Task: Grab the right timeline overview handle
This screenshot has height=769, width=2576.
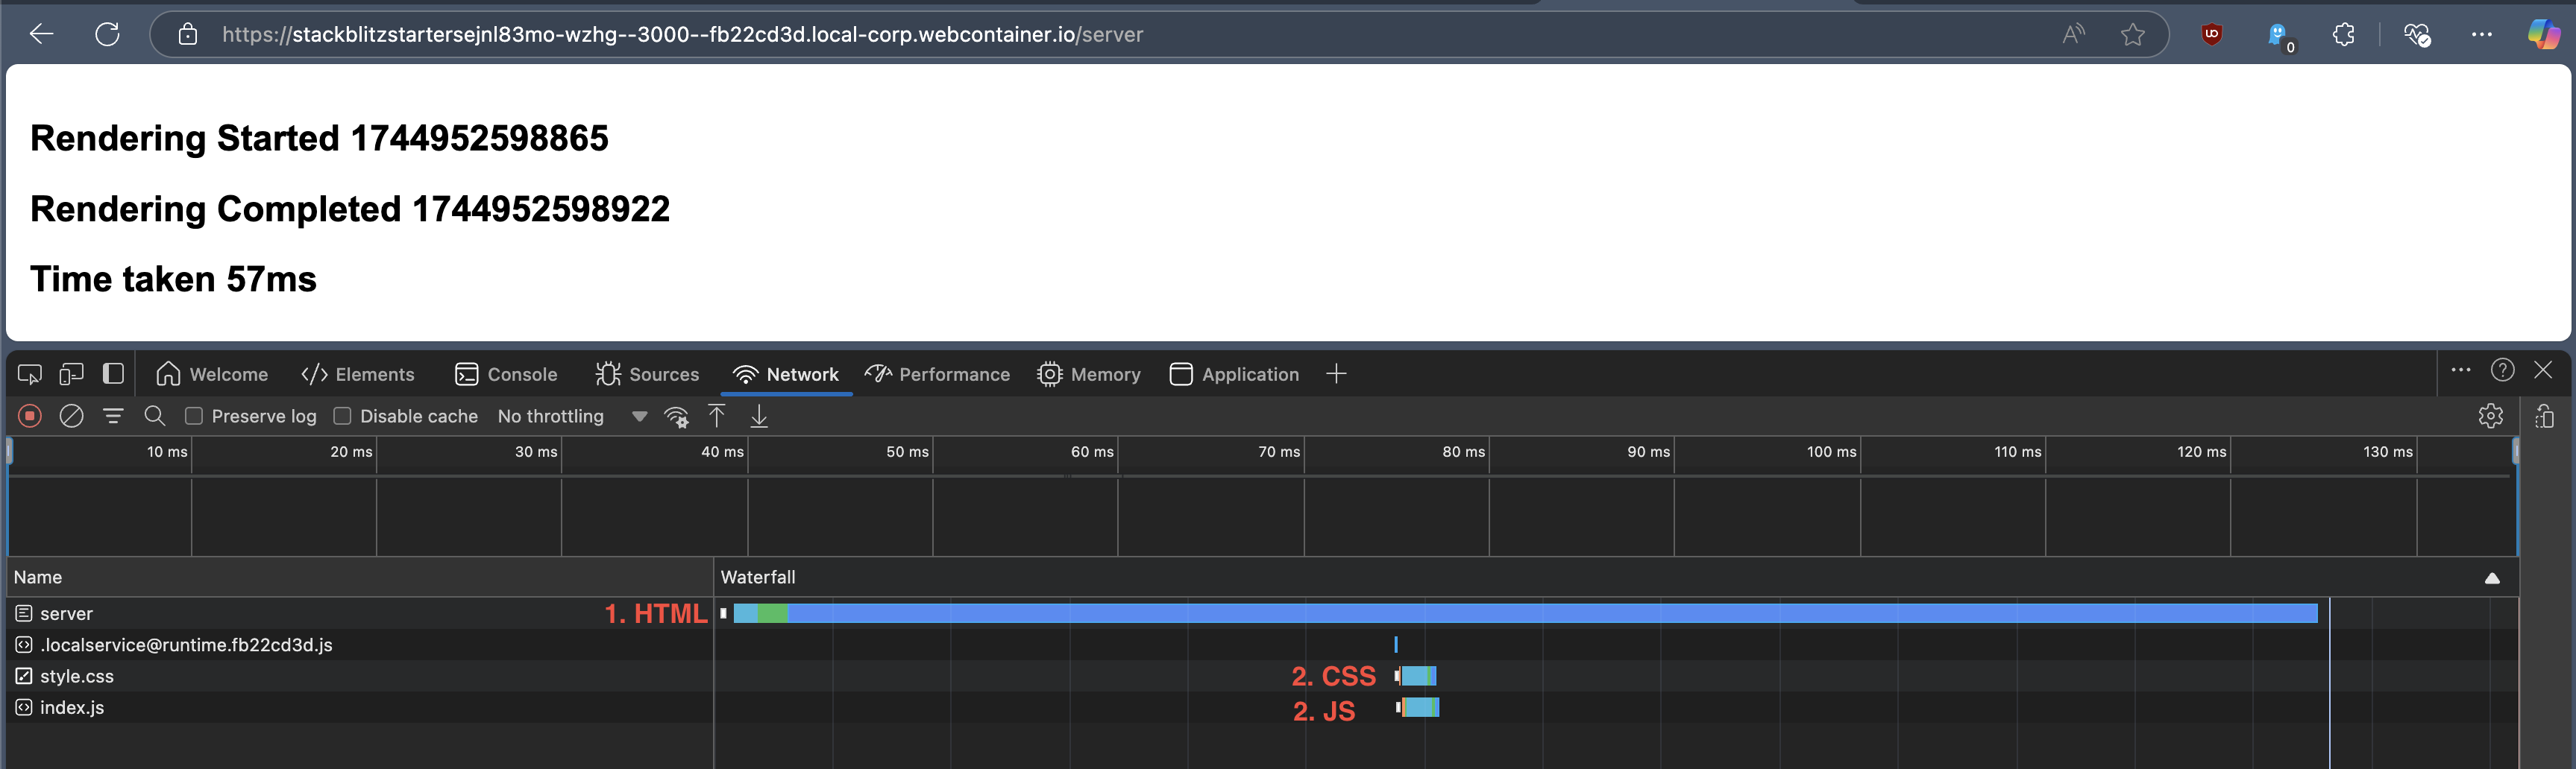Action: [x=2515, y=452]
